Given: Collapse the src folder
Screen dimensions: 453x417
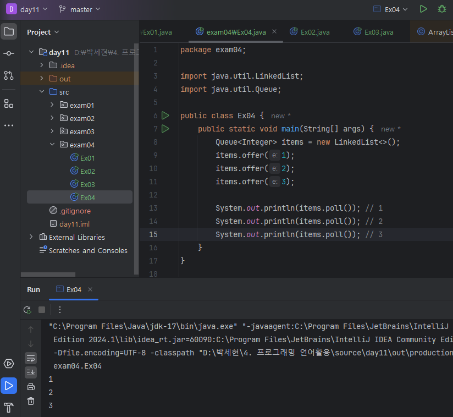Looking at the screenshot, I should pyautogui.click(x=42, y=92).
